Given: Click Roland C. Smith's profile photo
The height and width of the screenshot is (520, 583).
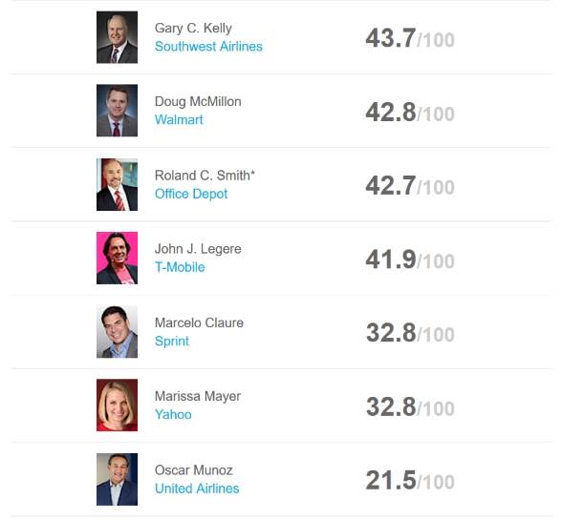Looking at the screenshot, I should (x=117, y=184).
